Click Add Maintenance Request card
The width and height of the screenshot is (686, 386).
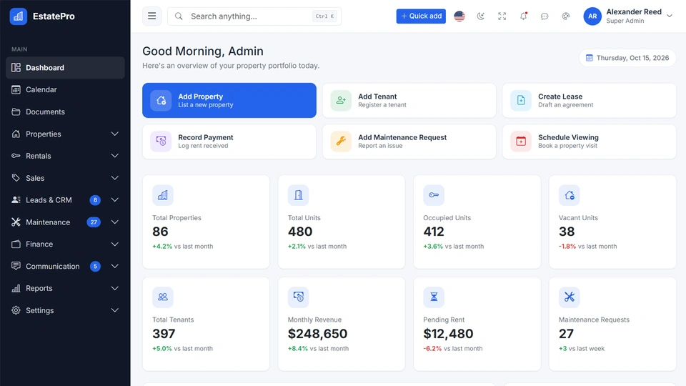(409, 142)
